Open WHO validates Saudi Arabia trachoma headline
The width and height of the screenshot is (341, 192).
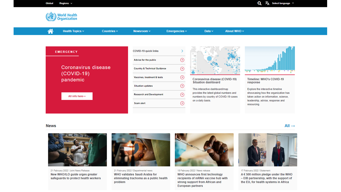click(x=141, y=178)
